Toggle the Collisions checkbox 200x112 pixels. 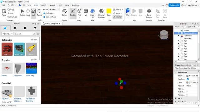[44, 13]
